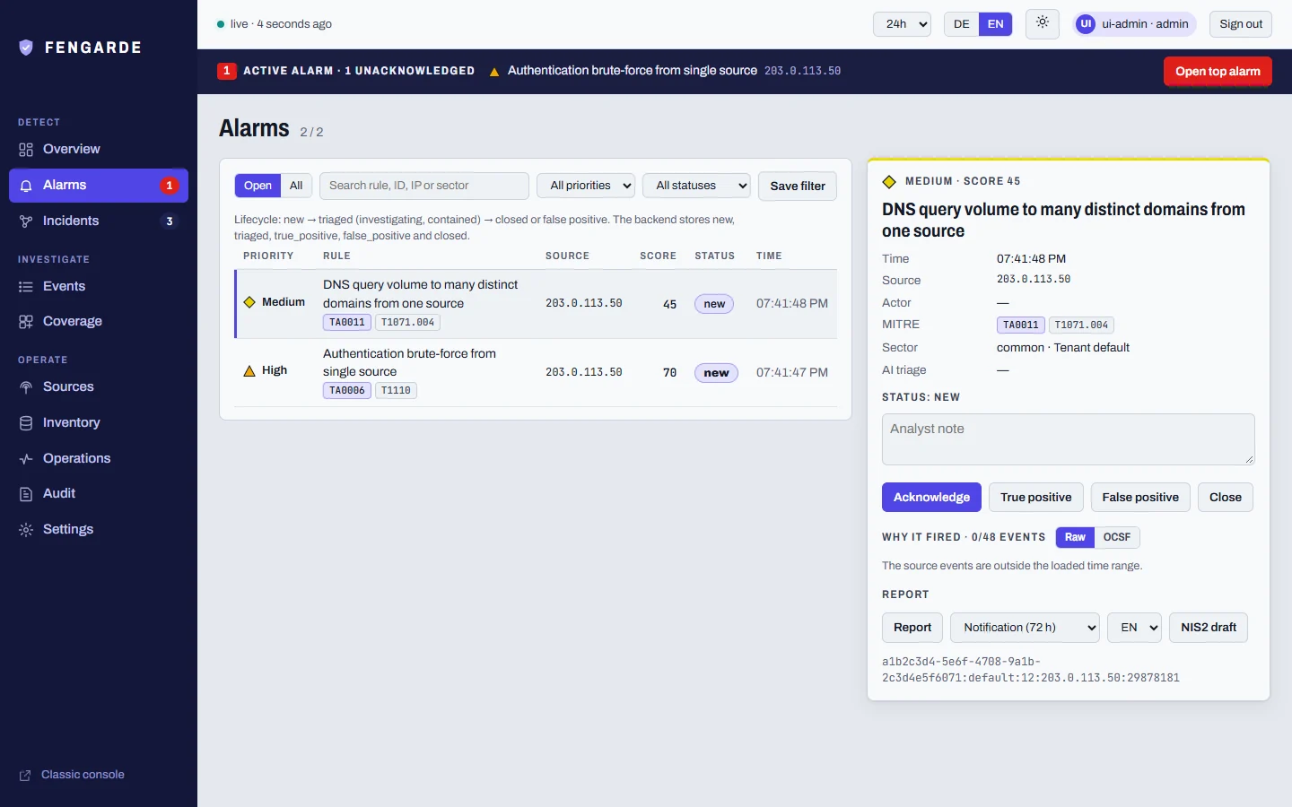Click the Inventory database icon

[x=26, y=423]
